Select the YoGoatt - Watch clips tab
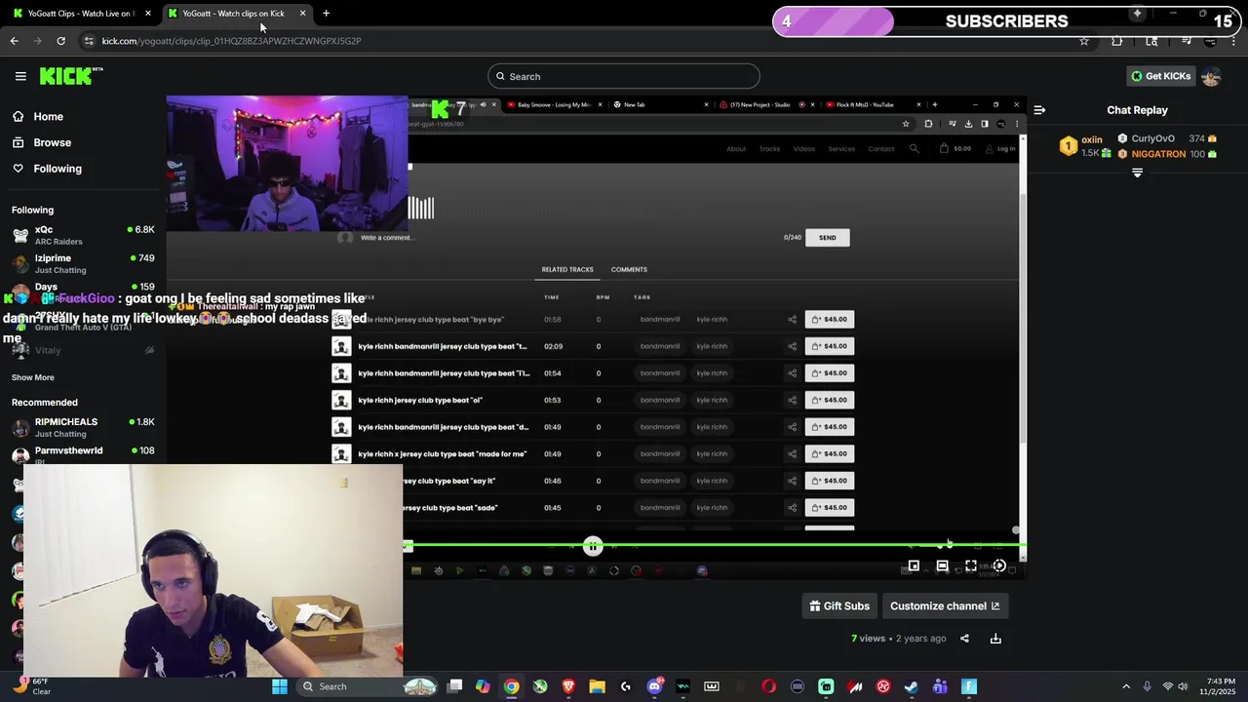 232,13
